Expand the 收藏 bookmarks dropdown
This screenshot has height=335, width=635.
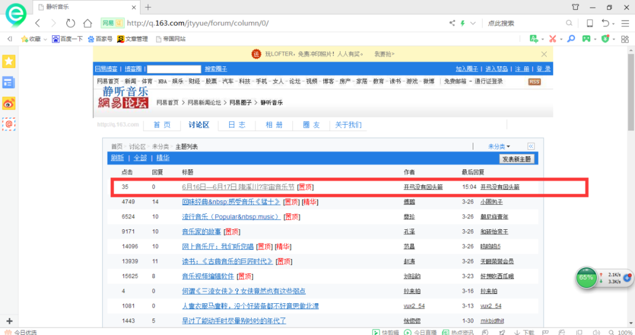[x=45, y=39]
